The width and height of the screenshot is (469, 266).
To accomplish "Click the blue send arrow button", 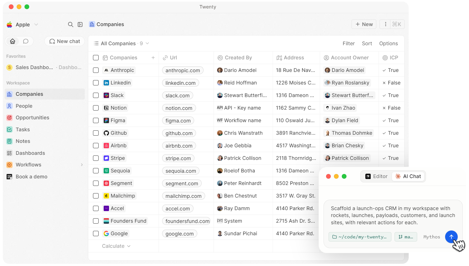I will 451,237.
